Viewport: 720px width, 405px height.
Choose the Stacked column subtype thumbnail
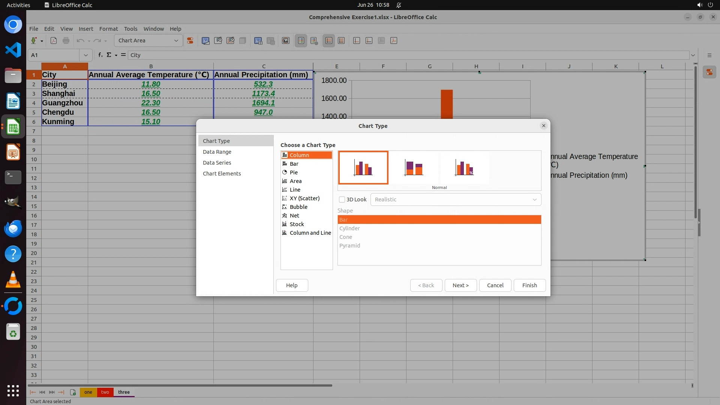(x=414, y=168)
